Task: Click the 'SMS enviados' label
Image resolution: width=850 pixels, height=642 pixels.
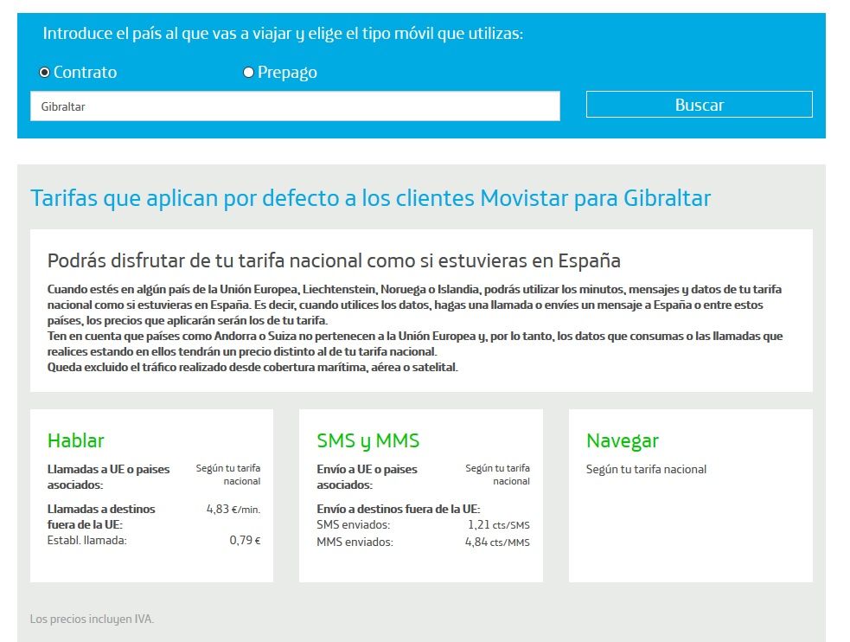Action: 354,525
